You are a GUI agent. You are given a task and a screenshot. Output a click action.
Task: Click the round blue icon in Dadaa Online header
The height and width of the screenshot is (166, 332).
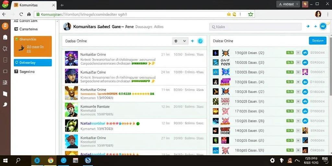[200, 41]
